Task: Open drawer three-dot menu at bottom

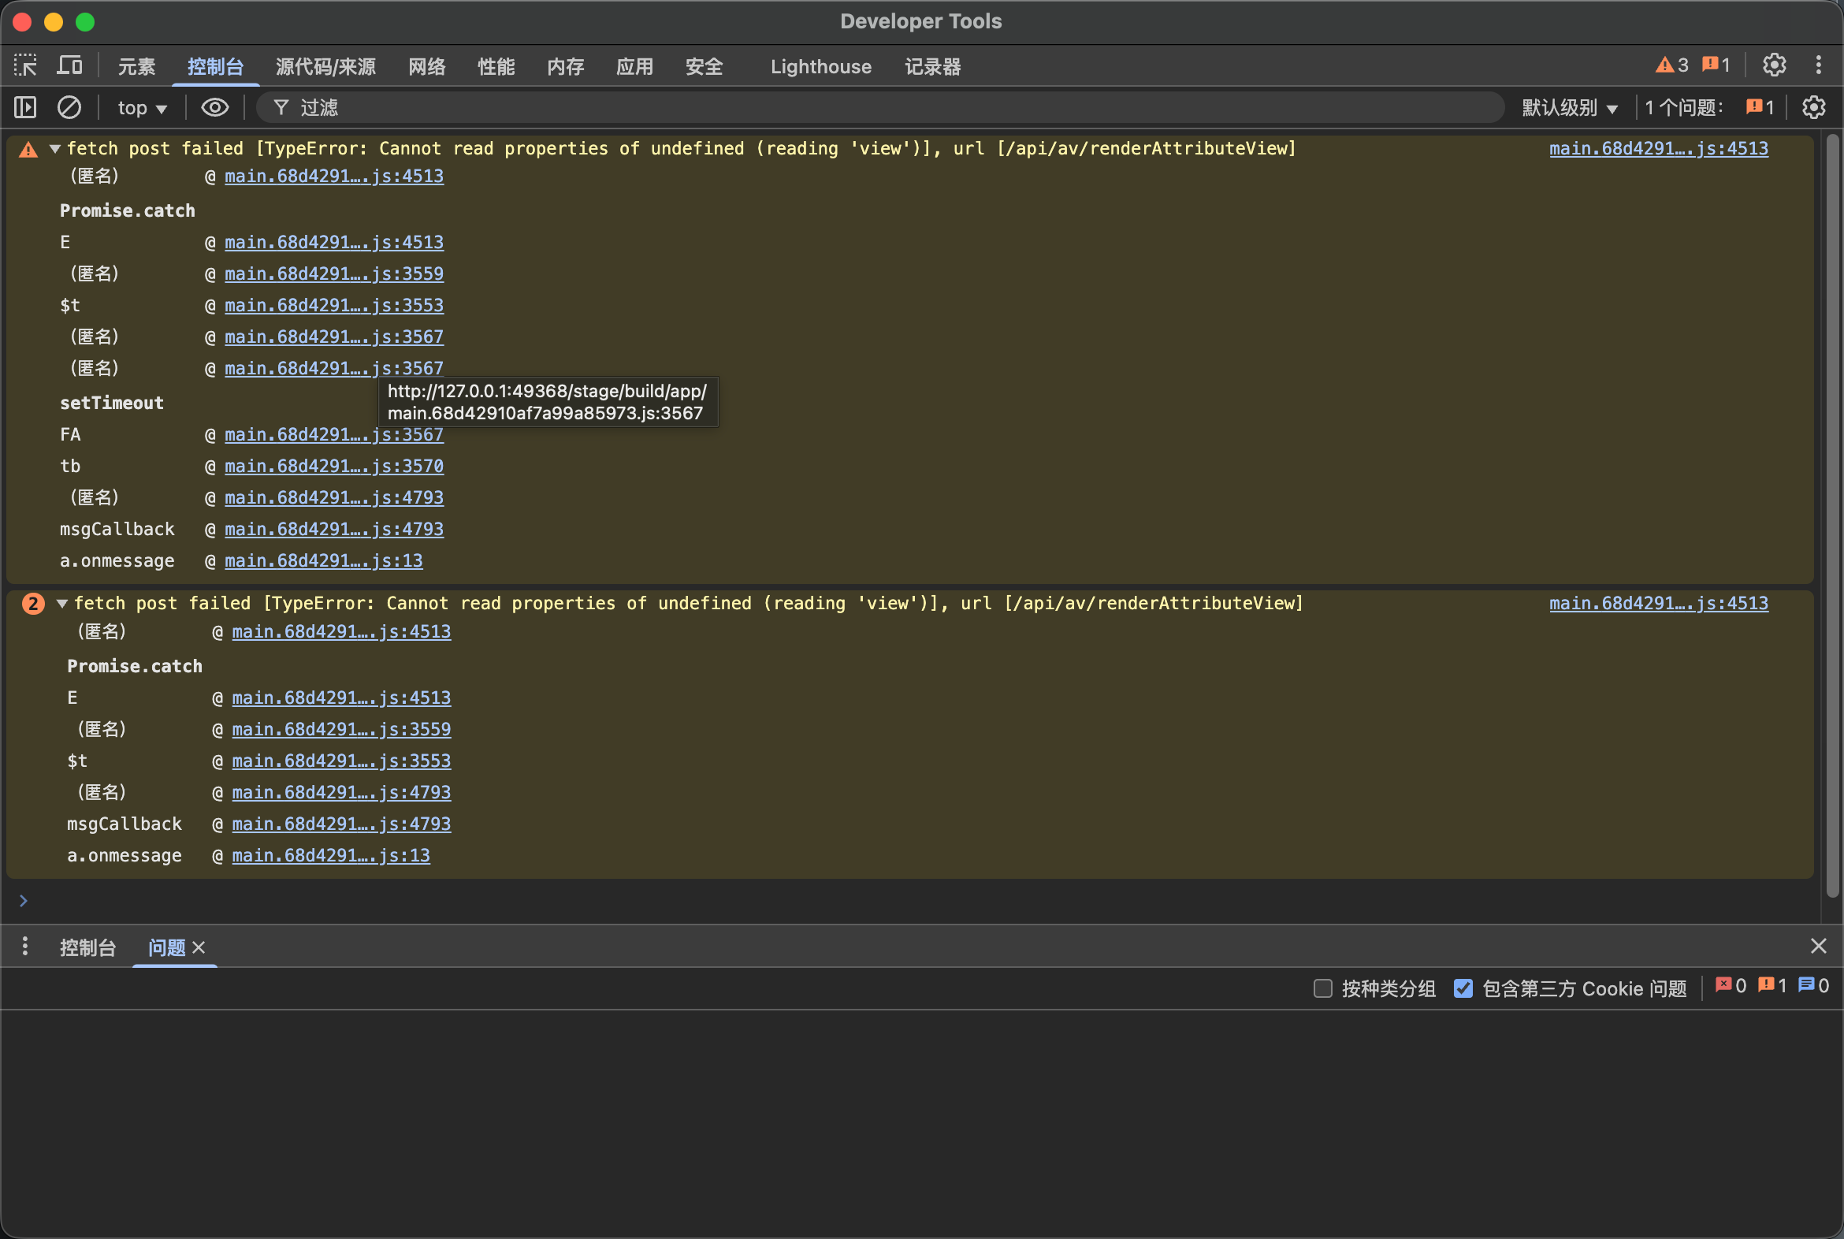Action: coord(25,946)
